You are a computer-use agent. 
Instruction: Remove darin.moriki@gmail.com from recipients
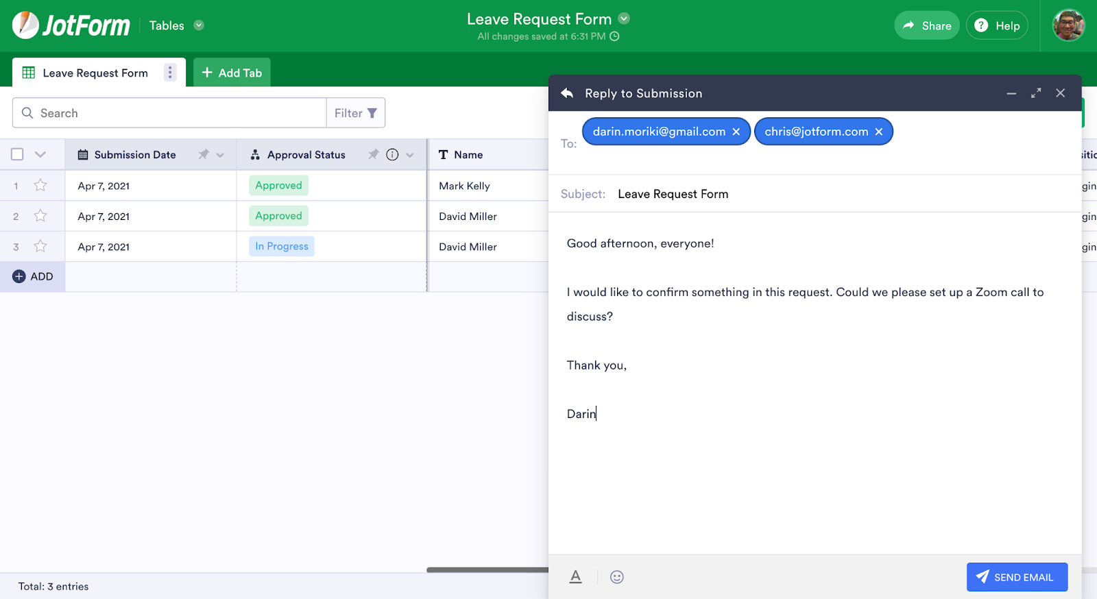tap(736, 132)
